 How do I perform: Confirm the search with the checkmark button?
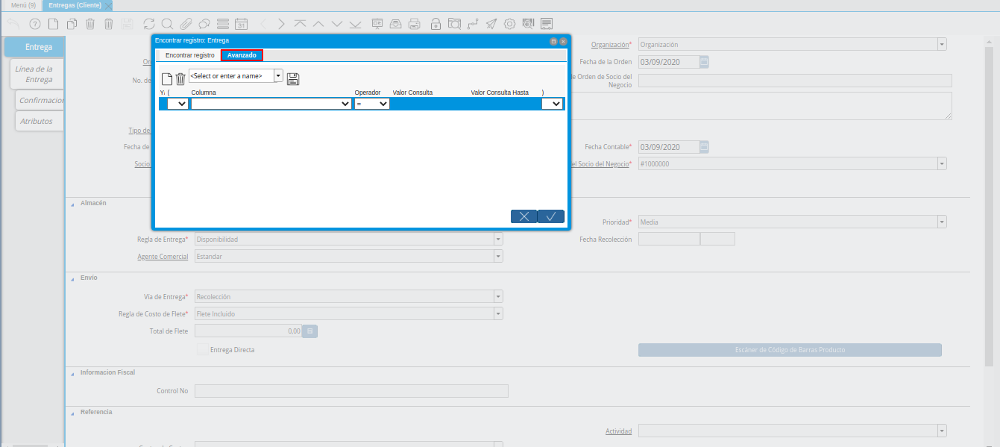[551, 216]
